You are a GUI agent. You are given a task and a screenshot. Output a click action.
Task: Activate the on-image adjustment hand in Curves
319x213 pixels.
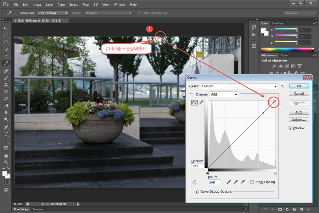[x=195, y=182]
